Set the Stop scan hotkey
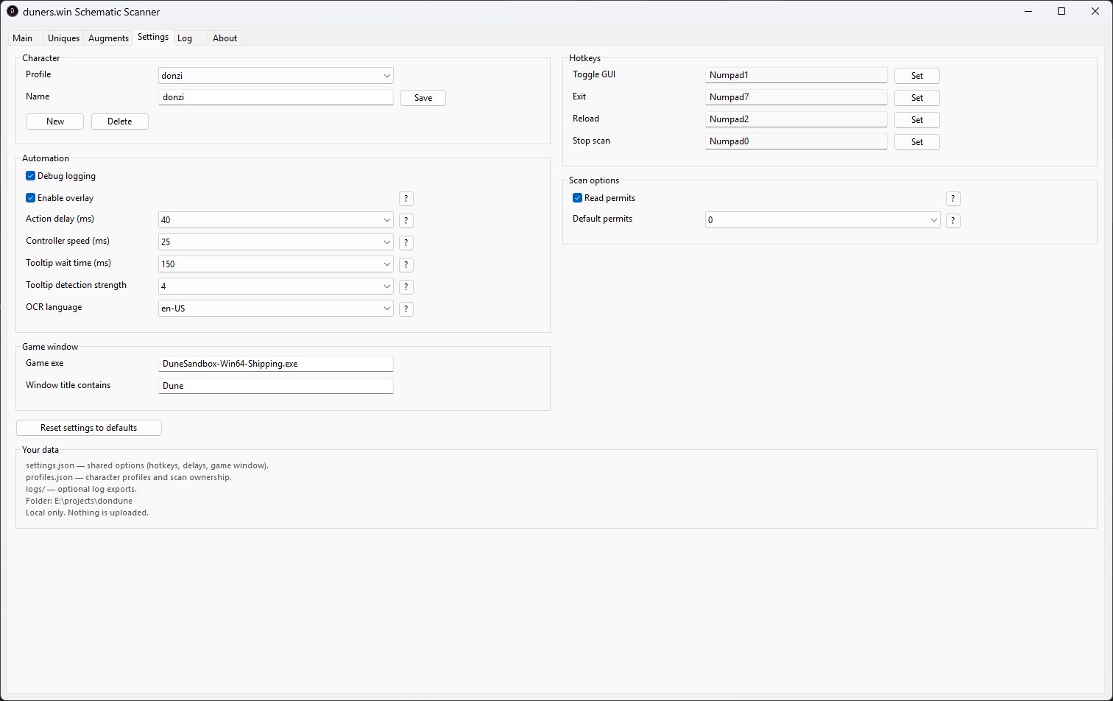The height and width of the screenshot is (701, 1113). click(x=917, y=142)
